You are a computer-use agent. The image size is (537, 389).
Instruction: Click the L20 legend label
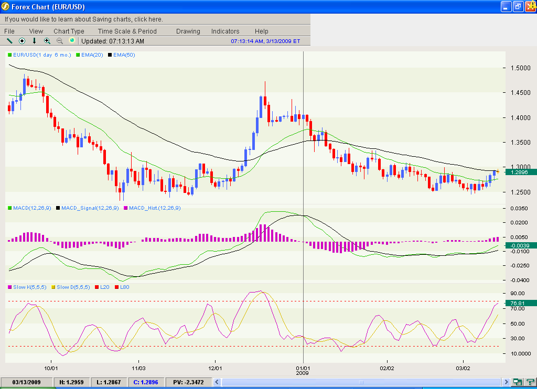[105, 287]
